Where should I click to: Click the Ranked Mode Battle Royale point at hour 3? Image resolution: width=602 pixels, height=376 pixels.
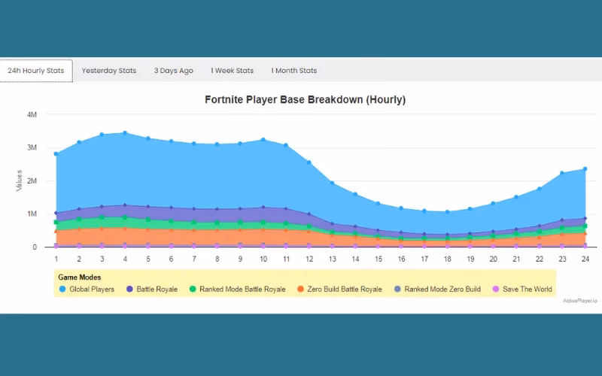[x=102, y=217]
